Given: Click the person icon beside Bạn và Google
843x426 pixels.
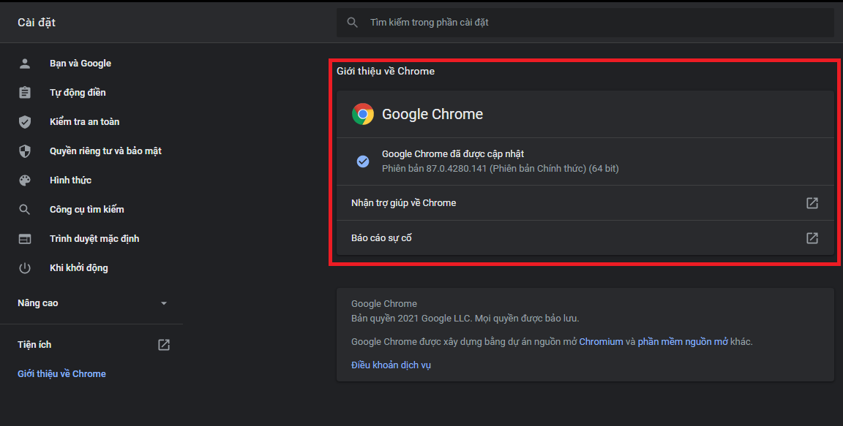Looking at the screenshot, I should point(25,64).
